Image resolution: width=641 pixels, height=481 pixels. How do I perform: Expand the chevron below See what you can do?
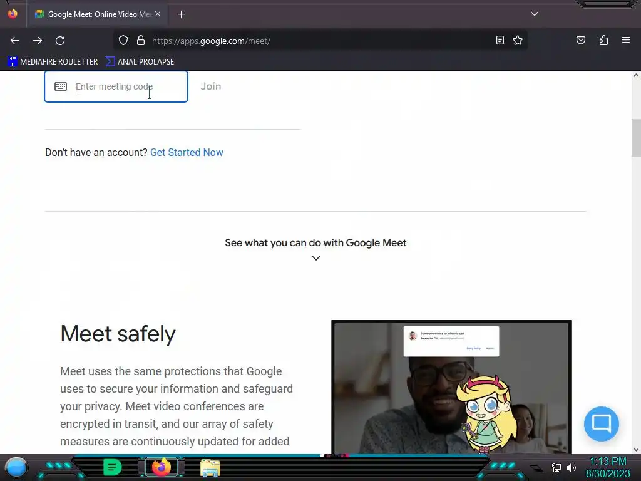click(316, 258)
